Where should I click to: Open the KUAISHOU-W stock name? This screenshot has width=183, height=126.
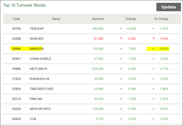(39, 79)
